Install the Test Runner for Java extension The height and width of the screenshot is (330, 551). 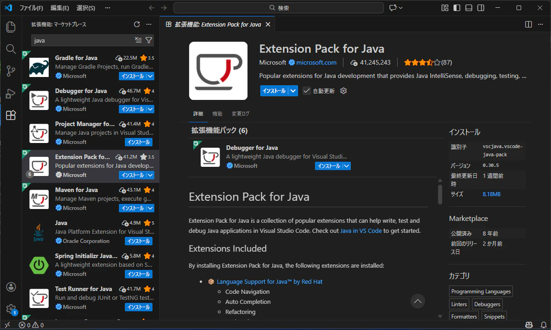(x=139, y=307)
